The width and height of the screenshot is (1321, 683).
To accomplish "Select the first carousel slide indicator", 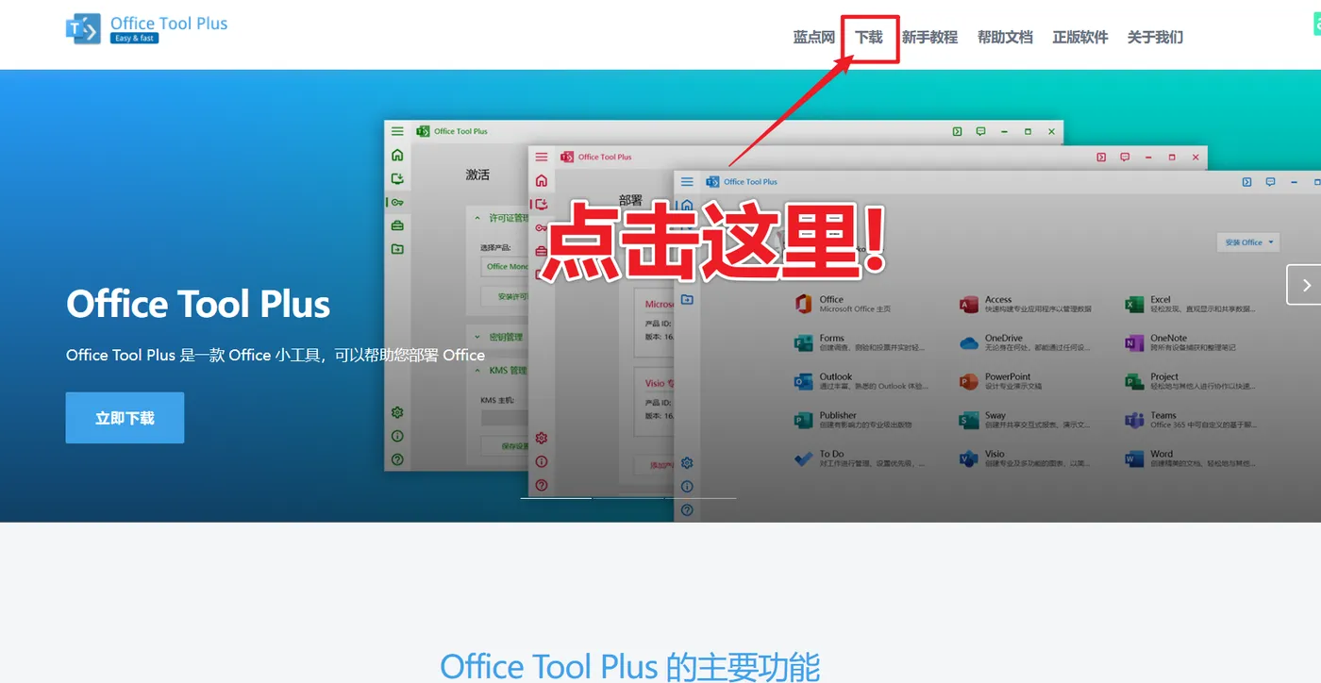I will (556, 497).
